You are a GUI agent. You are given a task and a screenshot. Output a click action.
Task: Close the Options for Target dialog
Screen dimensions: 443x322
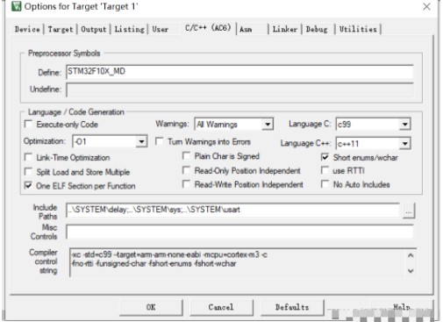pos(426,6)
